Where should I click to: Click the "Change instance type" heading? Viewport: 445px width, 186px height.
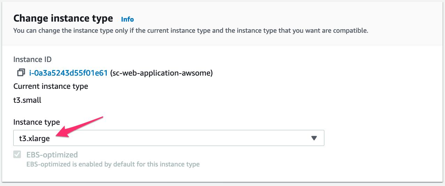[63, 18]
